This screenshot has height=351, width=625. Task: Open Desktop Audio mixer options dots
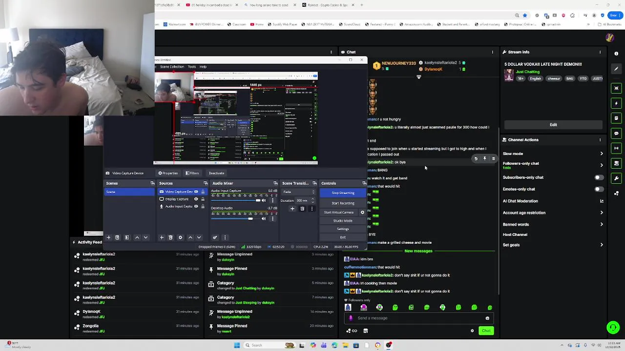[x=272, y=218]
